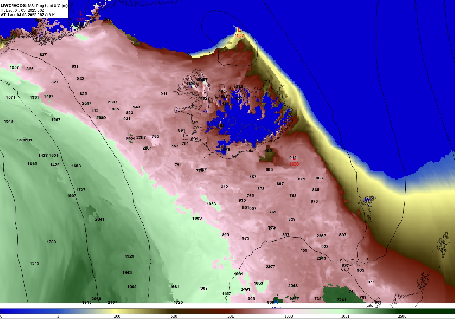This screenshot has width=455, height=319.
Task: Click the 405 height value
Action: [268, 151]
